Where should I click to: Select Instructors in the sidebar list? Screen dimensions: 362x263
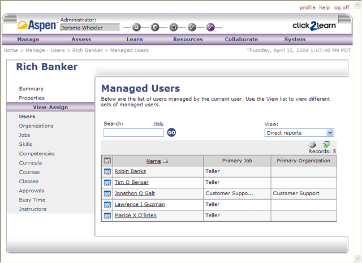pyautogui.click(x=33, y=209)
